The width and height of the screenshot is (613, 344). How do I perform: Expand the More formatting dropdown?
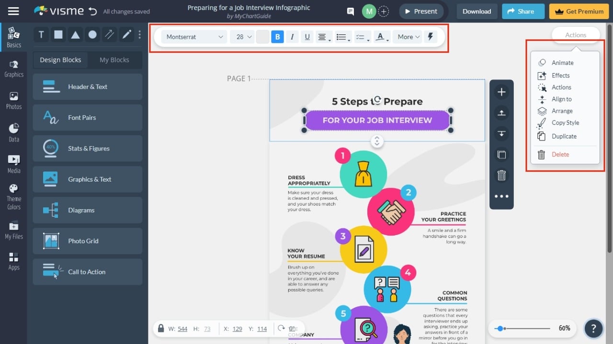(x=408, y=37)
